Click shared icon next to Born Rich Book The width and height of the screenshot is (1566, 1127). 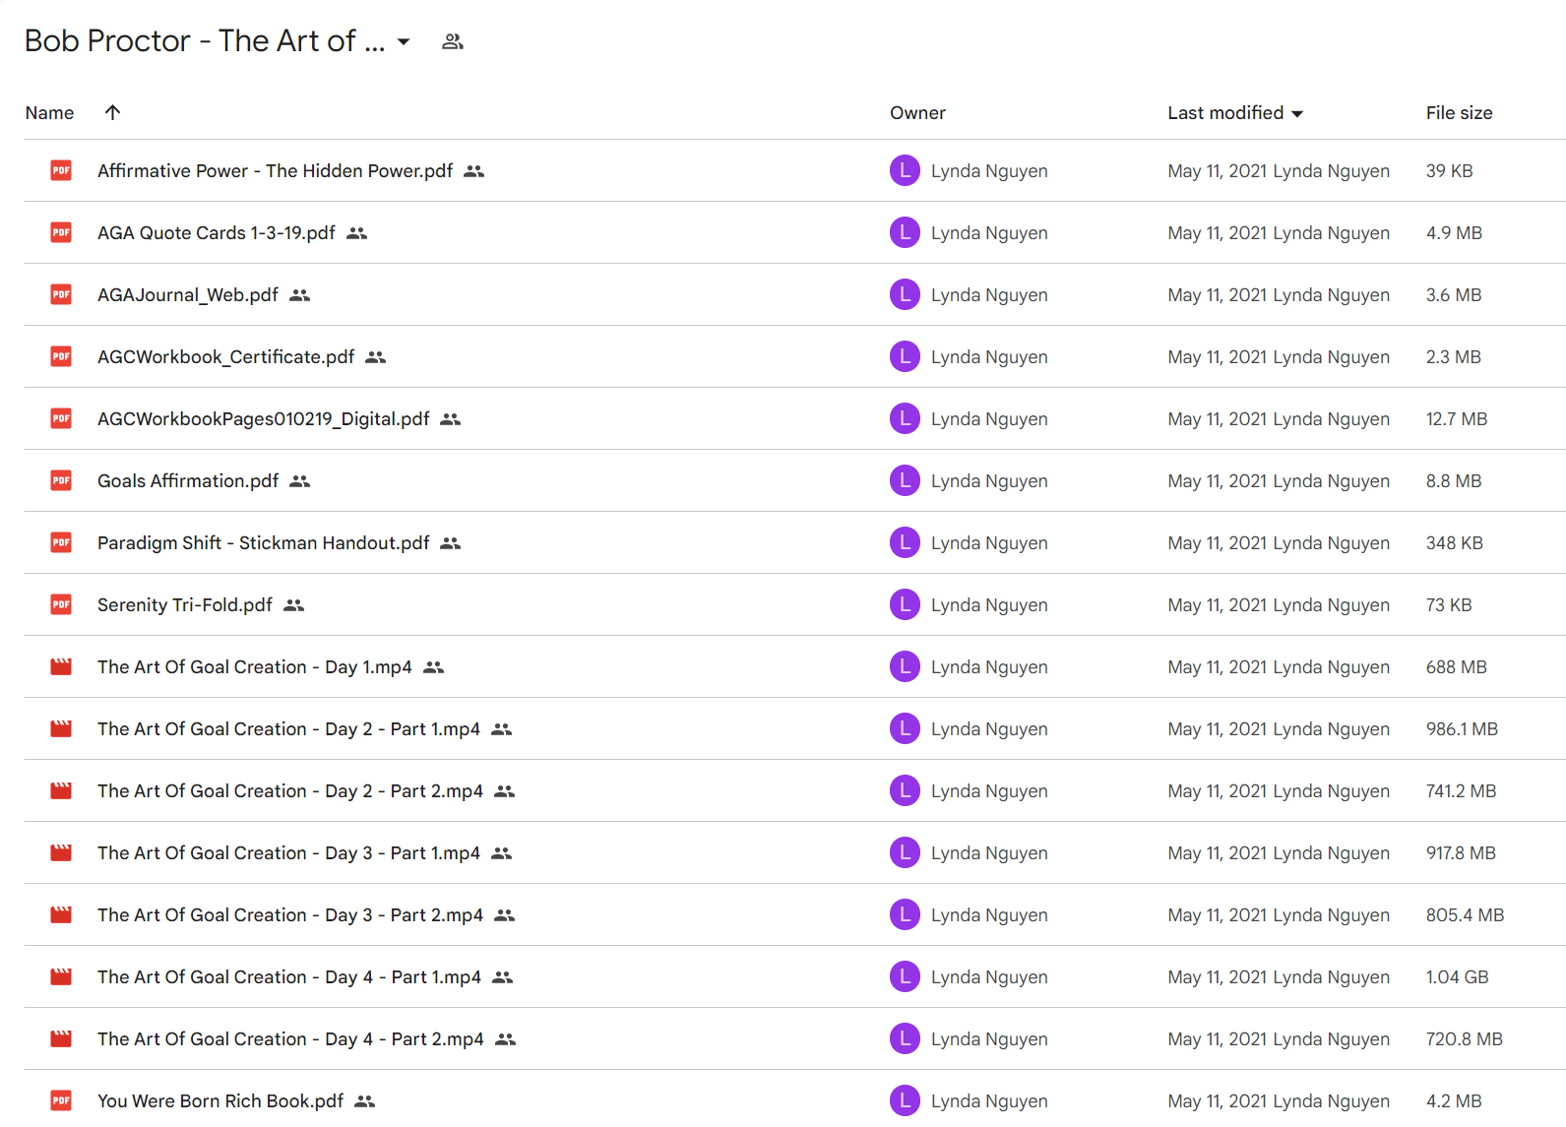pos(365,1101)
